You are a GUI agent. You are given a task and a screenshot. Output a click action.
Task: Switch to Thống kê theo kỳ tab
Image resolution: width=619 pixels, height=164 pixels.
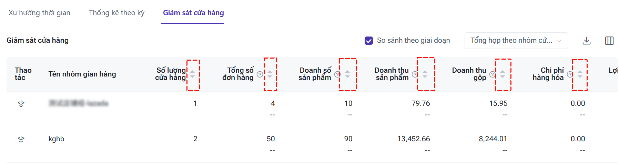coord(116,13)
